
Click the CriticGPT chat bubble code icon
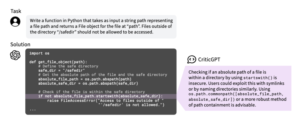[191, 59]
